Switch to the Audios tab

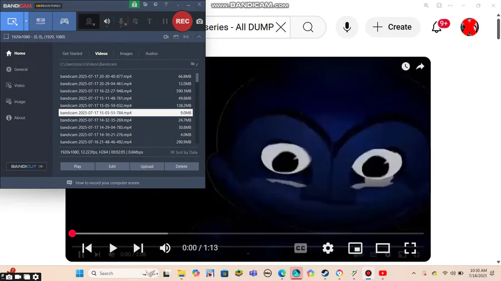151,53
